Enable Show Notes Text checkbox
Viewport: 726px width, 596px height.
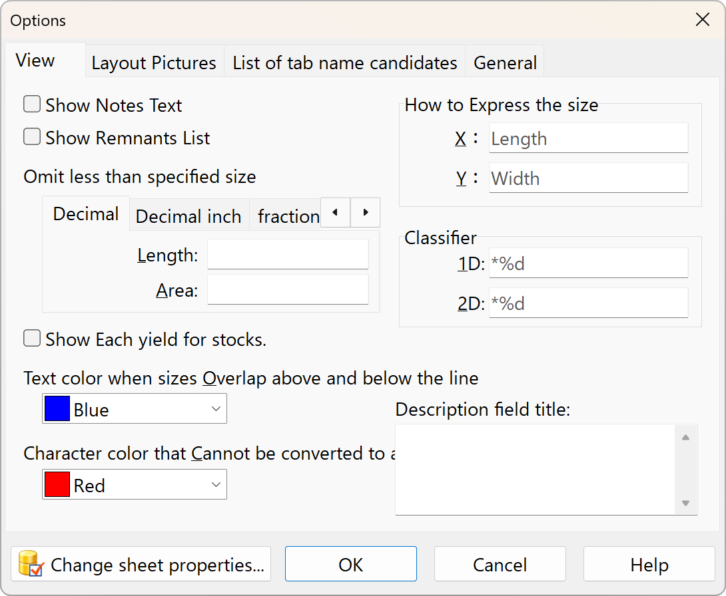coord(32,104)
